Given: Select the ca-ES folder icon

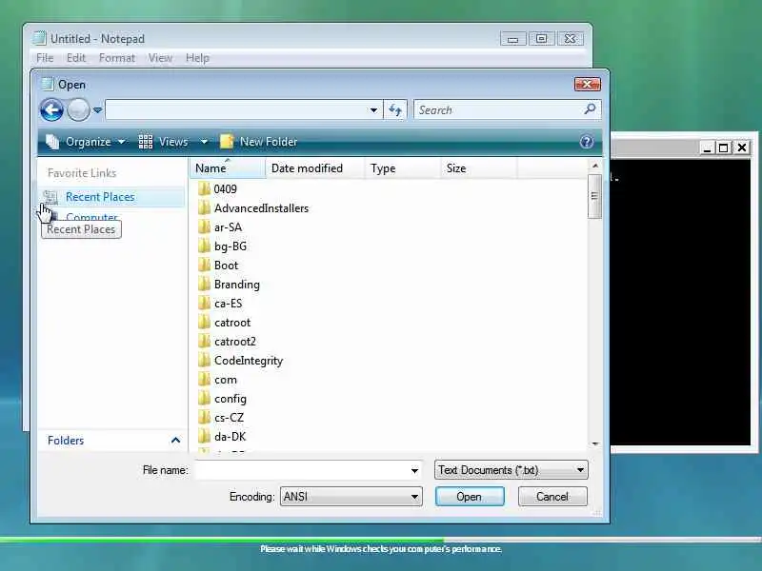Looking at the screenshot, I should tap(204, 304).
